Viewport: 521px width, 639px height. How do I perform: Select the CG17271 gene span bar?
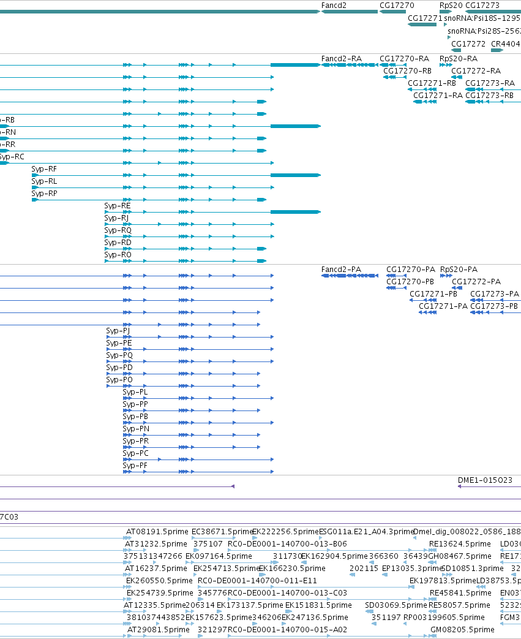click(422, 25)
